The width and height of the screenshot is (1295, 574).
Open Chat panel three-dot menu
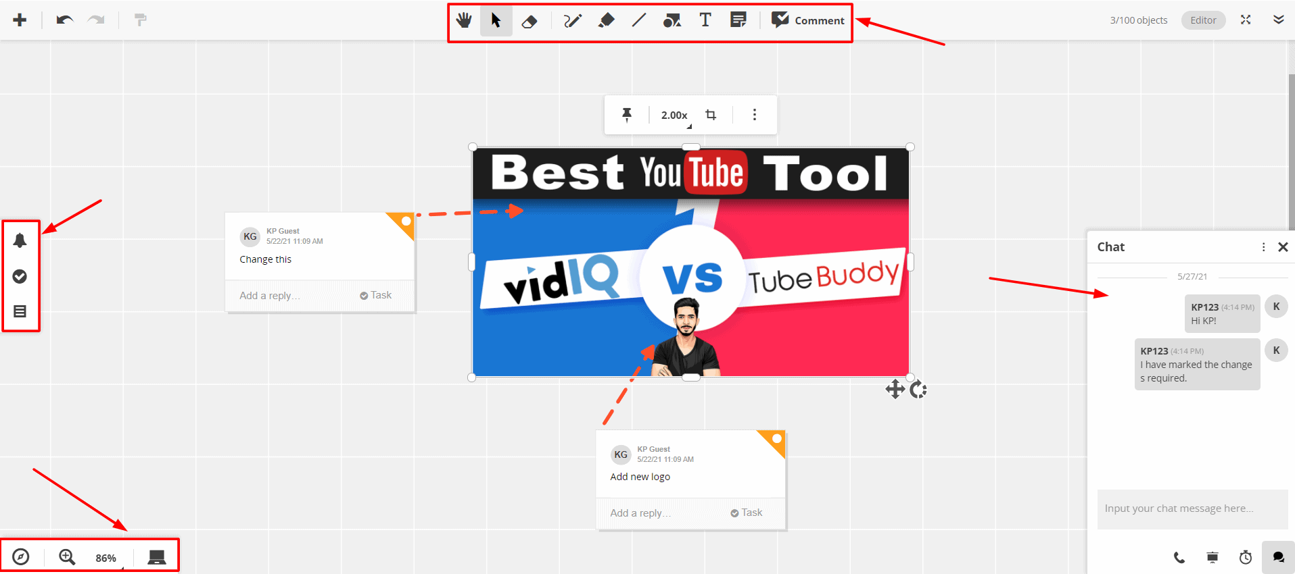coord(1263,247)
